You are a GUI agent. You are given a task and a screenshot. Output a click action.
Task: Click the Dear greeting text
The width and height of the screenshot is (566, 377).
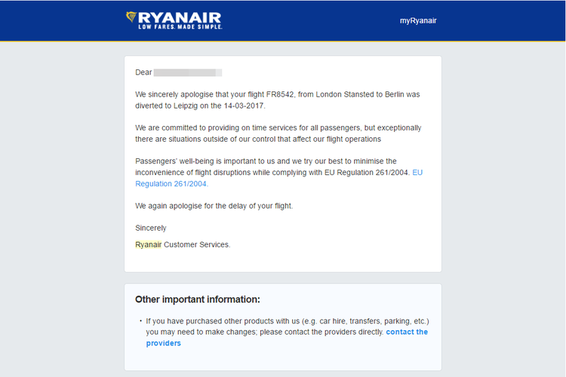pyautogui.click(x=143, y=72)
